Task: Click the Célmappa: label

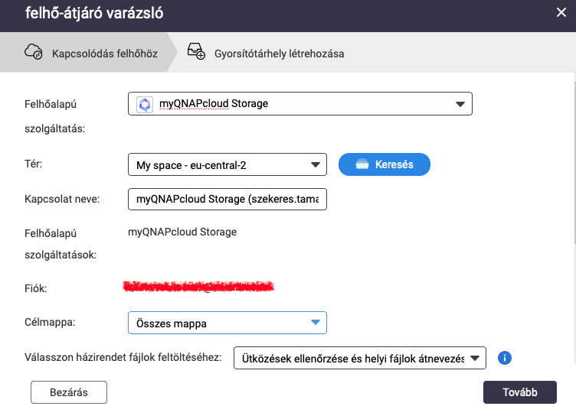Action: click(50, 322)
